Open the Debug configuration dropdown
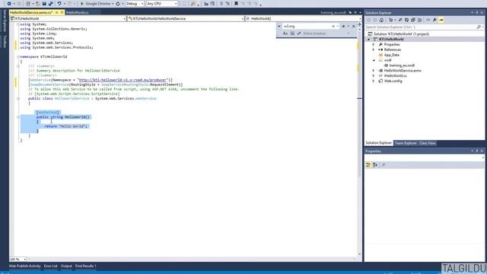Viewport: 487px width, 274px height. coord(135,4)
